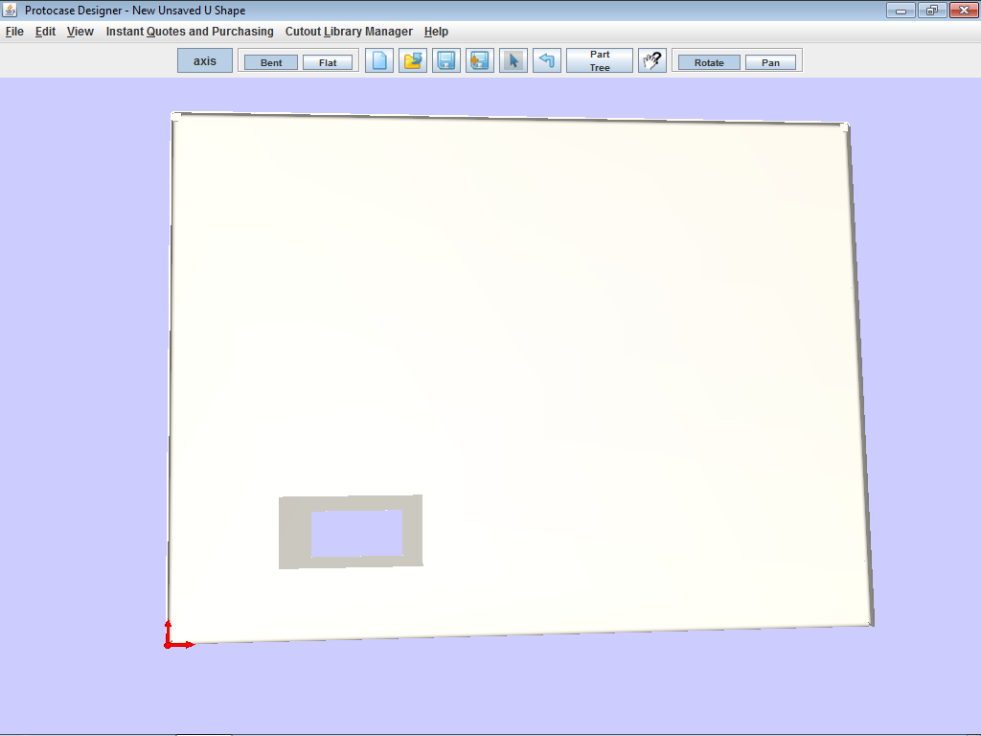Open Instant Quotes and Purchasing menu

pos(190,32)
